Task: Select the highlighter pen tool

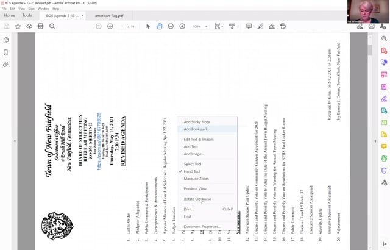Action: [x=260, y=26]
